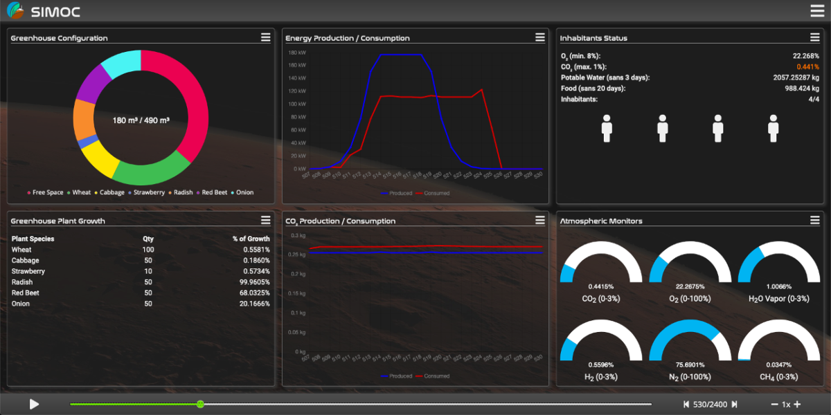Step back to previous simulation step
The width and height of the screenshot is (831, 415).
686,405
